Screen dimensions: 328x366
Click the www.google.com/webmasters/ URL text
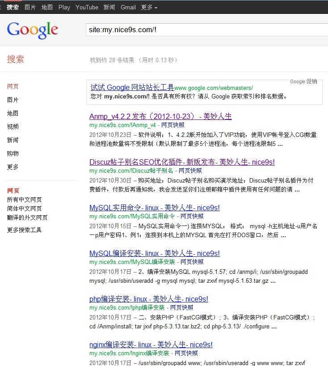[x=214, y=88]
